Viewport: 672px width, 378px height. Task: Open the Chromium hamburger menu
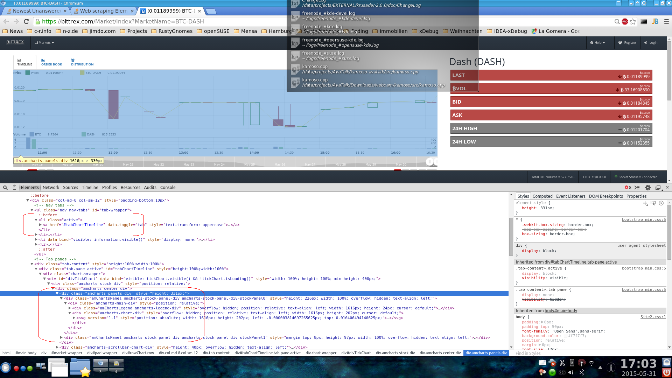click(666, 21)
